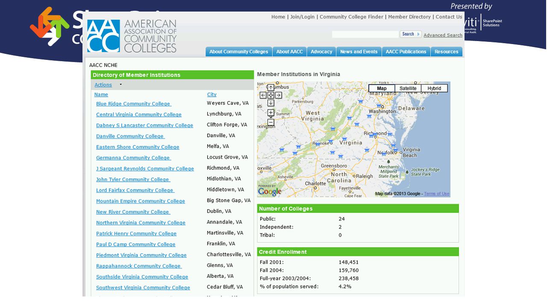Zoom in the map with the plus icon
Image resolution: width=547 pixels, height=308 pixels.
(271, 113)
